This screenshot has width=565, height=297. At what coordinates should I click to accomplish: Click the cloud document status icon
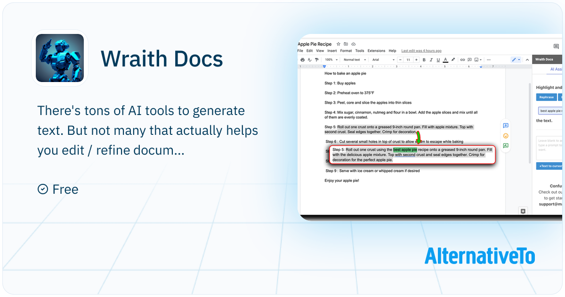click(x=354, y=44)
